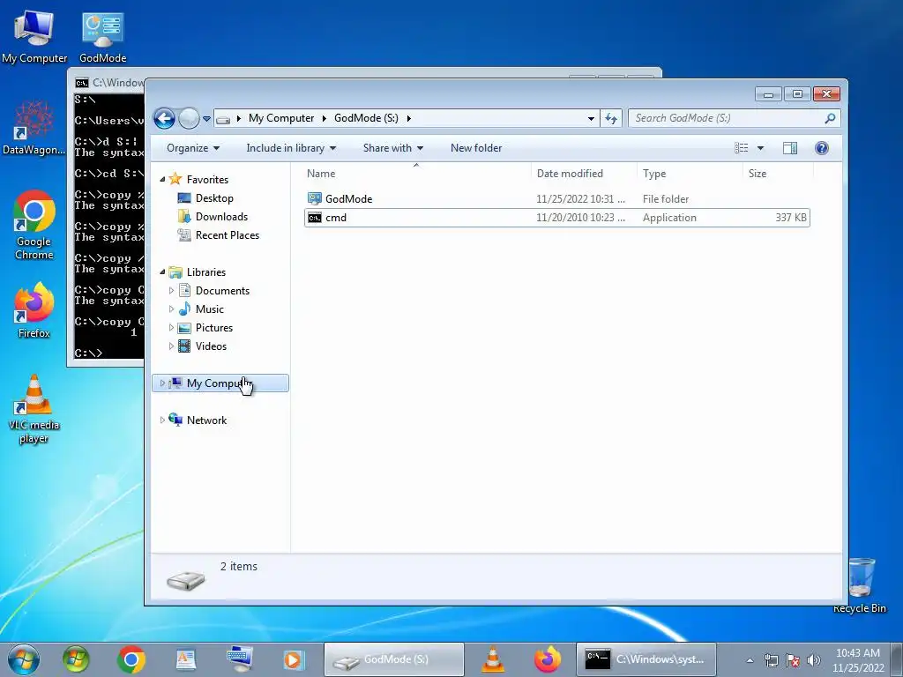This screenshot has height=677, width=903.
Task: Click the My Computer desktop icon
Action: 34,36
